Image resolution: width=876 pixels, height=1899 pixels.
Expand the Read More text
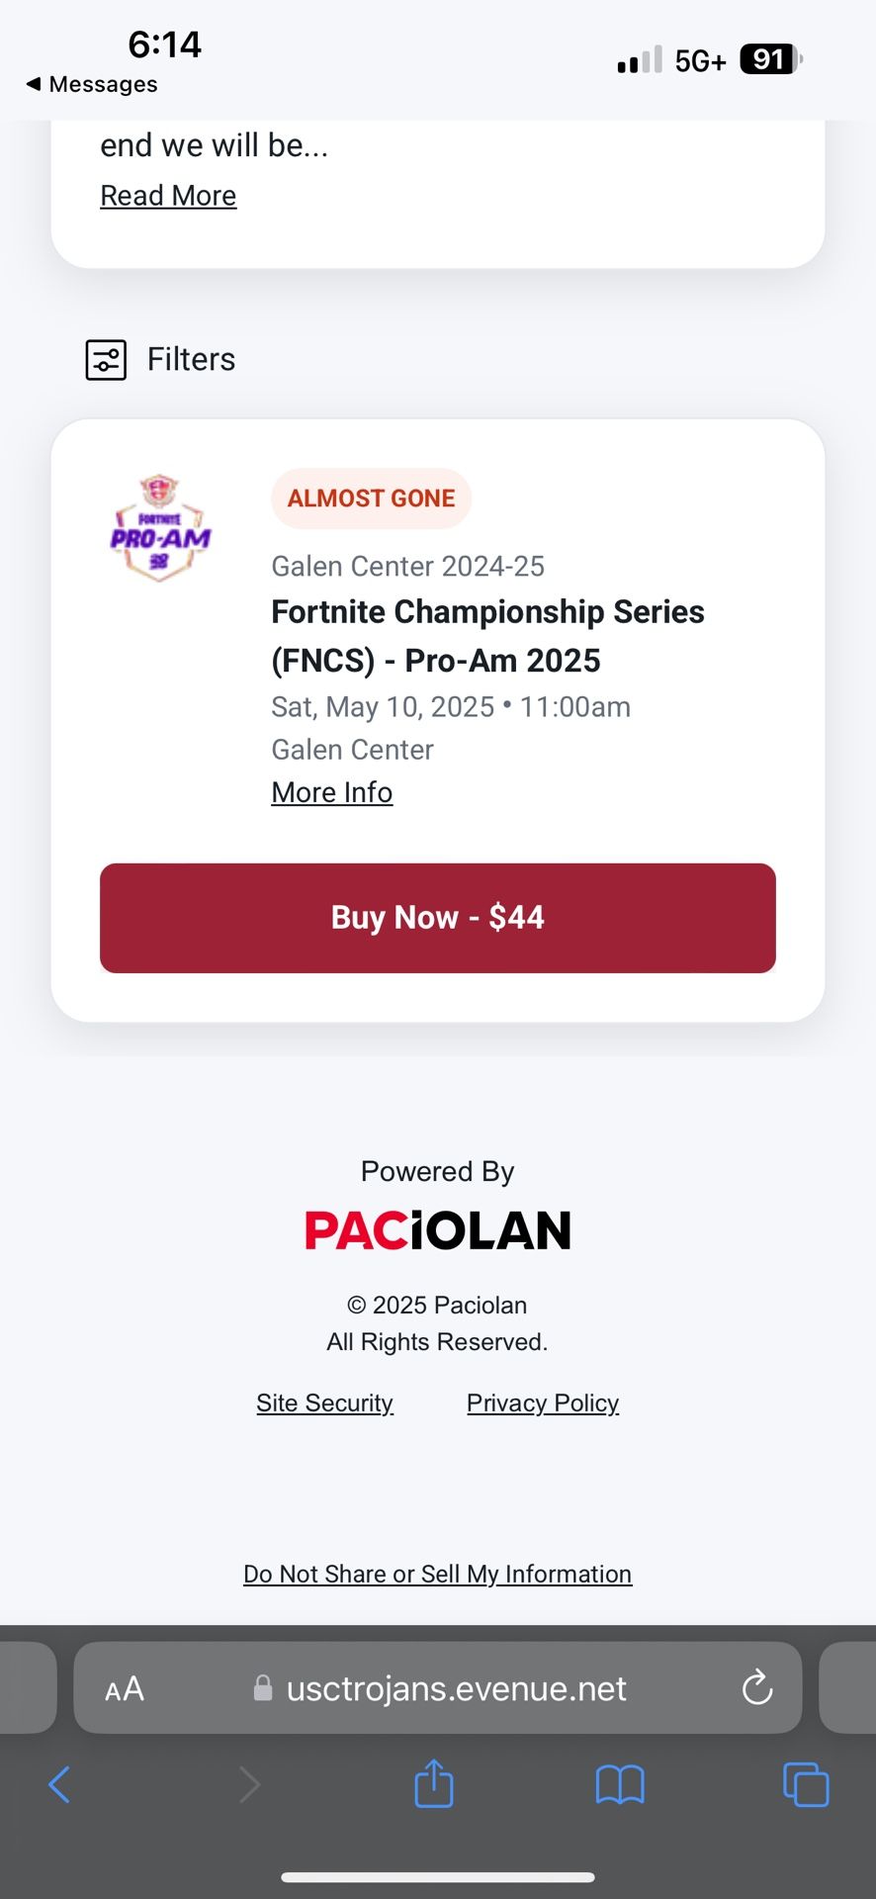coord(168,196)
